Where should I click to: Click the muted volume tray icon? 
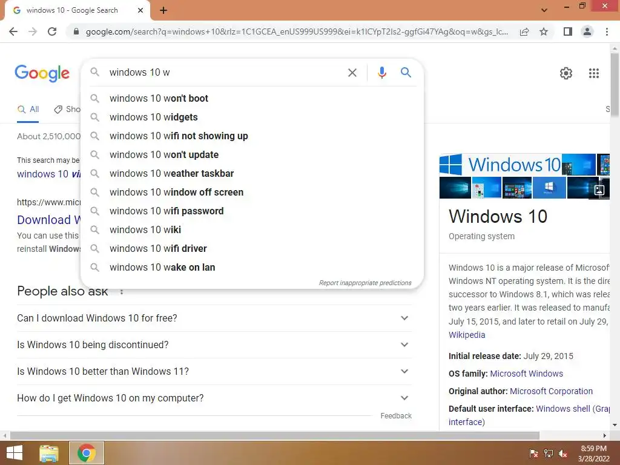point(563,453)
